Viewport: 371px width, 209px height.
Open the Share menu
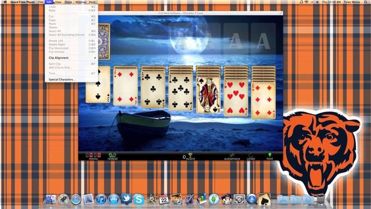coord(68,2)
